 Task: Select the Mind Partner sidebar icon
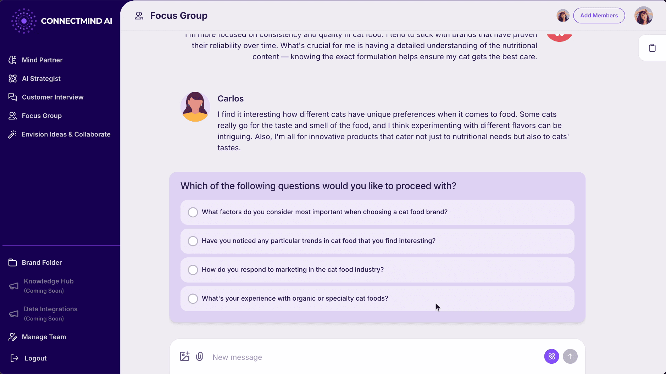coord(13,60)
